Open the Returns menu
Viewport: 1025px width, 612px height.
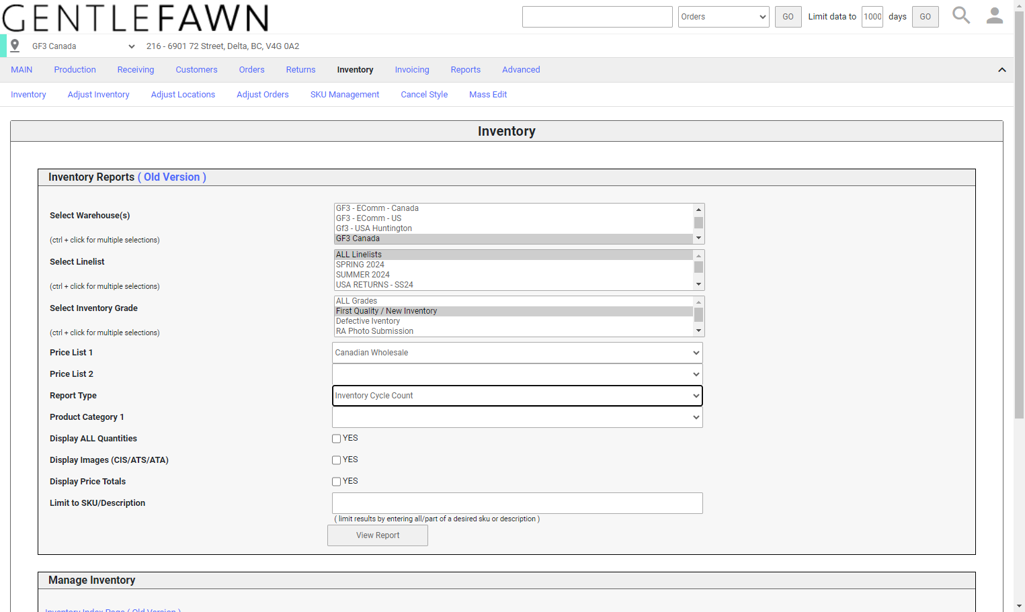click(300, 70)
